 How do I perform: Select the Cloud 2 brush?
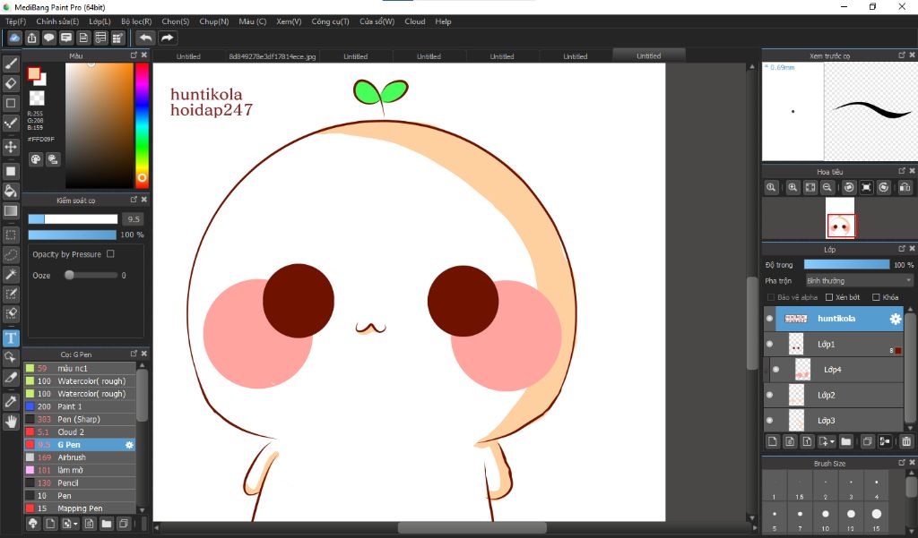pos(80,432)
